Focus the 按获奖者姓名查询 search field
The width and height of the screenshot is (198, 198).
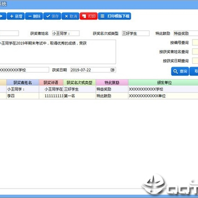click(x=195, y=52)
